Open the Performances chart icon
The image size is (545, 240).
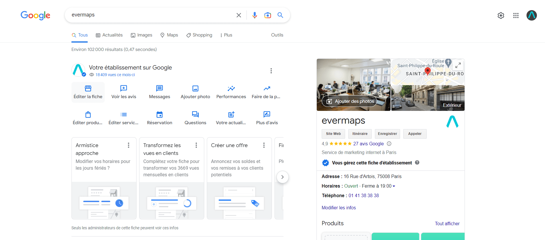pos(231,88)
